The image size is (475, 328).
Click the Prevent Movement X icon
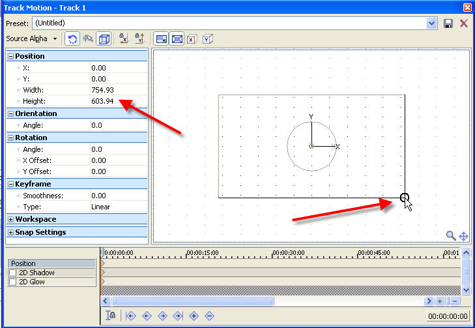[x=192, y=39]
